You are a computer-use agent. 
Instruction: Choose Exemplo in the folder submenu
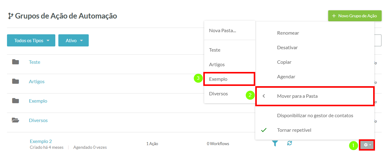point(229,79)
